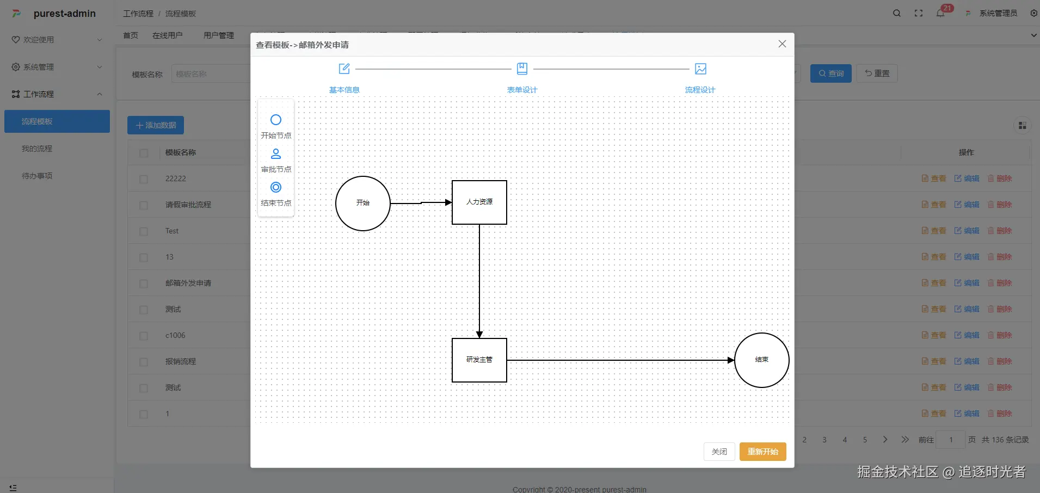Click 查看 for template 22222
The height and width of the screenshot is (493, 1040).
[x=934, y=178]
